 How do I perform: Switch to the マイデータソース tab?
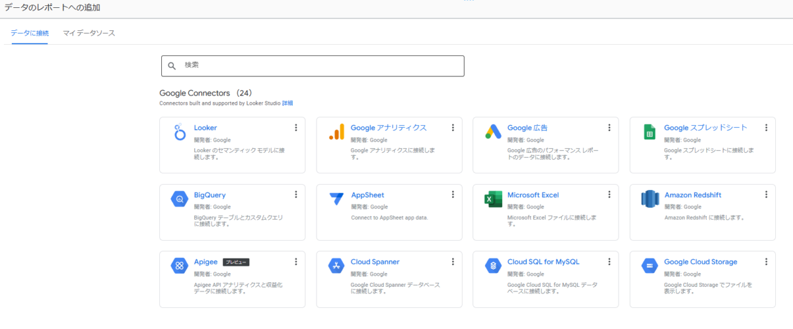click(x=89, y=33)
